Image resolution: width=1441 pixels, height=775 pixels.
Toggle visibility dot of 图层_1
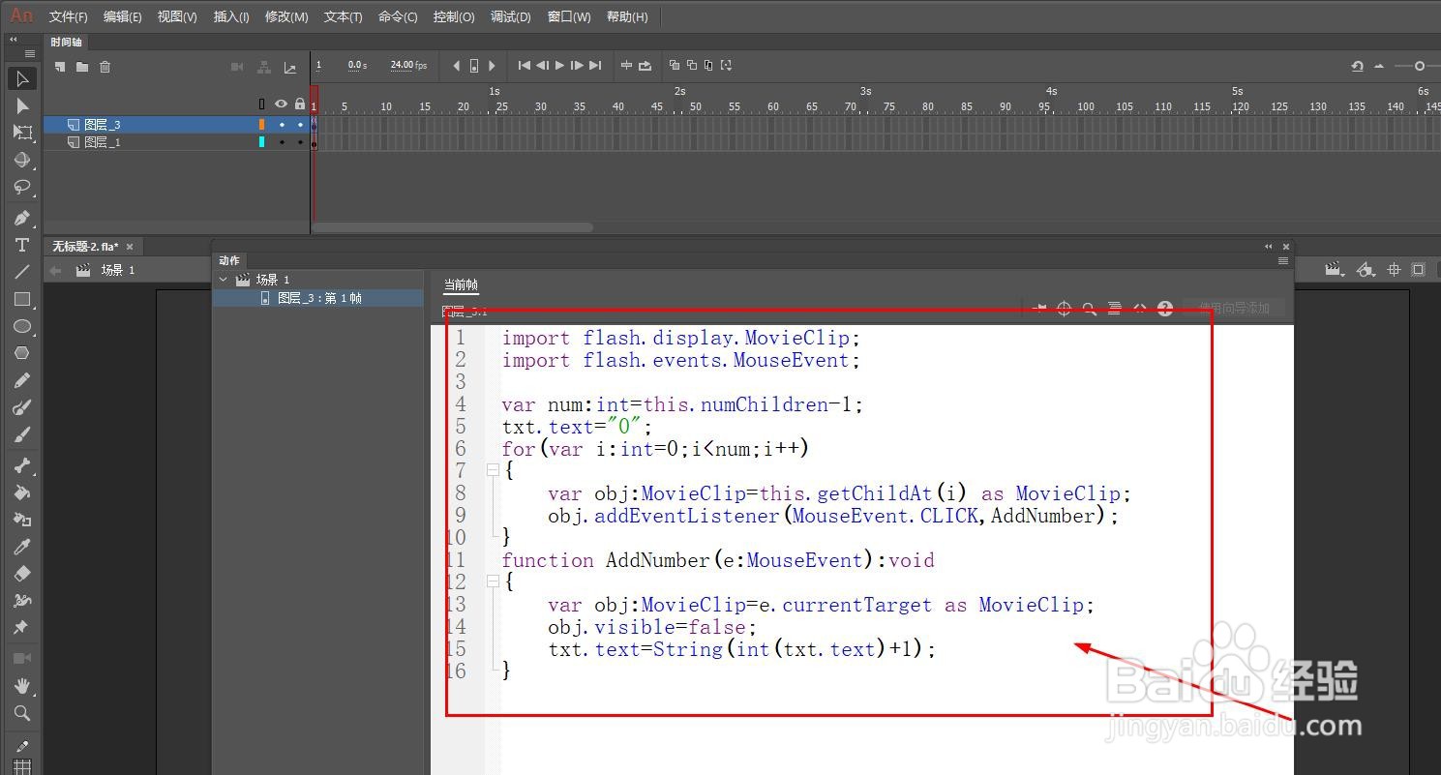tap(282, 142)
